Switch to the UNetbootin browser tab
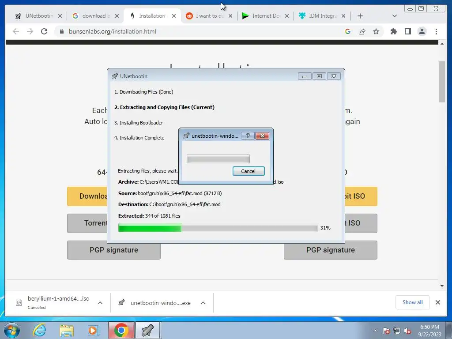This screenshot has width=452, height=339. pos(34,16)
